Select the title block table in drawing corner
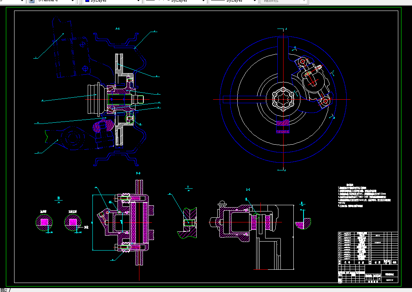412x292 pixels. (368, 257)
